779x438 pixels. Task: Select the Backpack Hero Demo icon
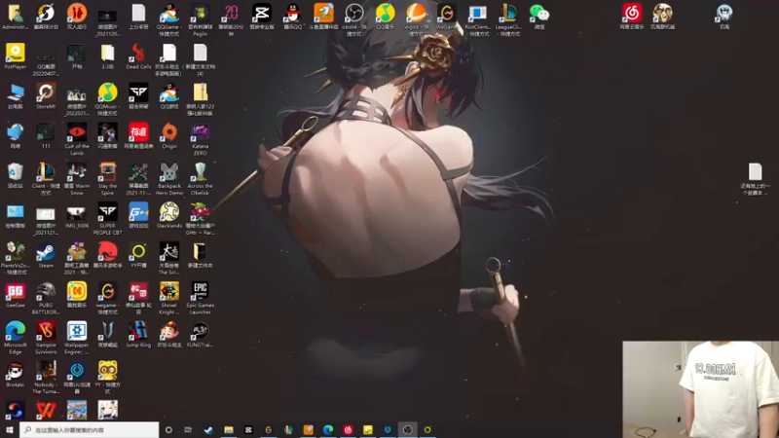169,172
